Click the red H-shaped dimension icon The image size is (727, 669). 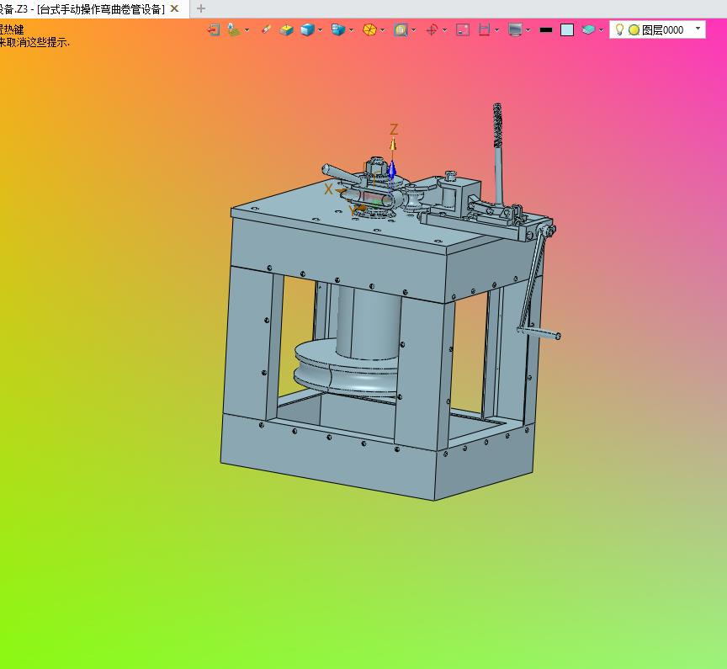click(x=484, y=30)
